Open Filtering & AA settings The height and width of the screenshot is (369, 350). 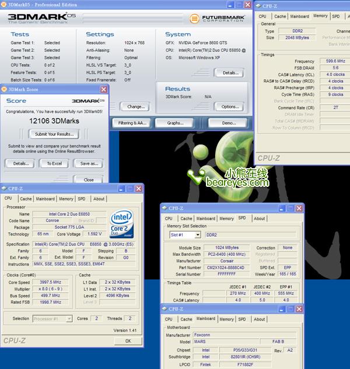point(132,123)
